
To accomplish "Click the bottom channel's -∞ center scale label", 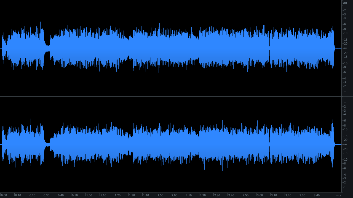I will click(345, 144).
